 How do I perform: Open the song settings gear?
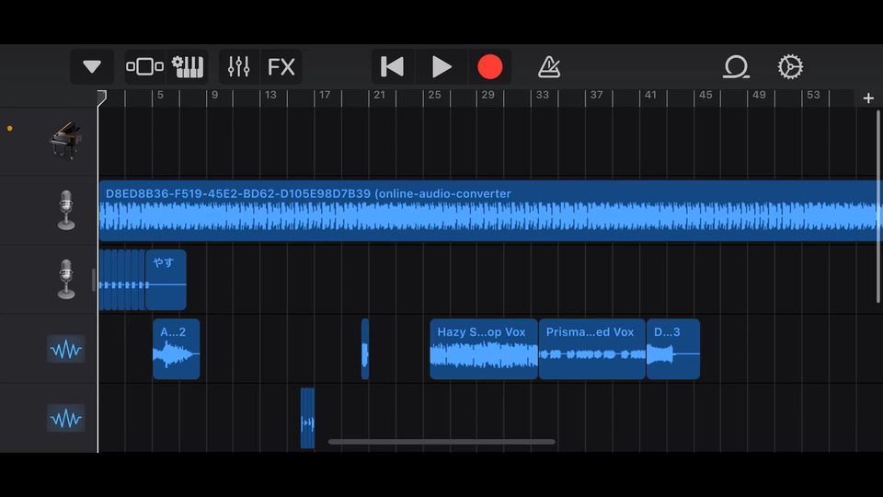[790, 67]
